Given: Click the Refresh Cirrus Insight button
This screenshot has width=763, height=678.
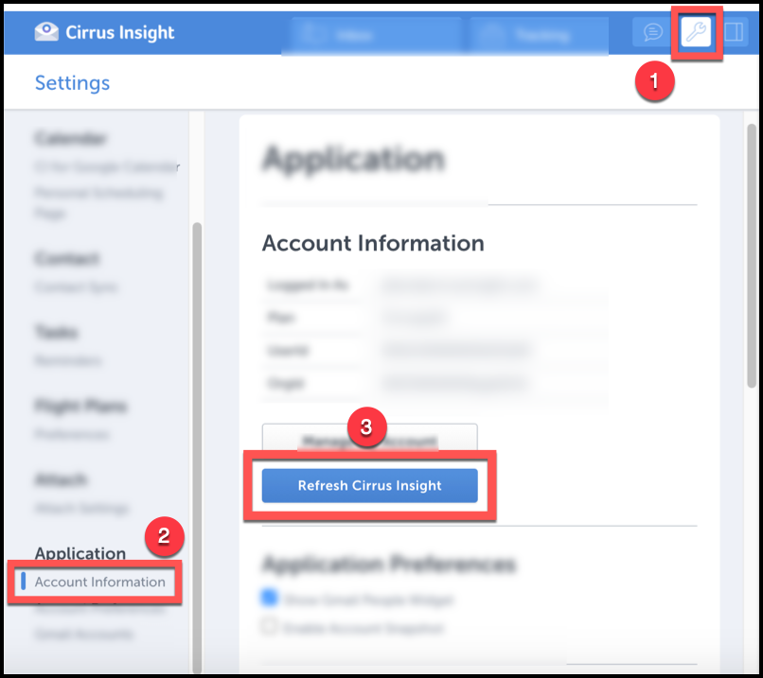Looking at the screenshot, I should pyautogui.click(x=370, y=485).
